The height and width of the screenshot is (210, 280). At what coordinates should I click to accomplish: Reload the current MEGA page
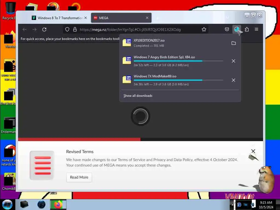click(x=44, y=30)
